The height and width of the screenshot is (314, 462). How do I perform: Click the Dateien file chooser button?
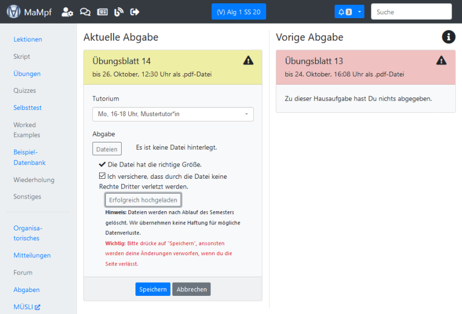point(106,148)
